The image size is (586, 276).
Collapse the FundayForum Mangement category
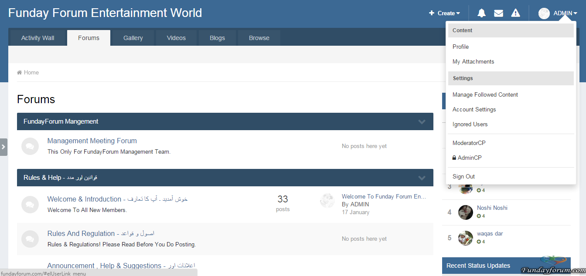coord(422,121)
